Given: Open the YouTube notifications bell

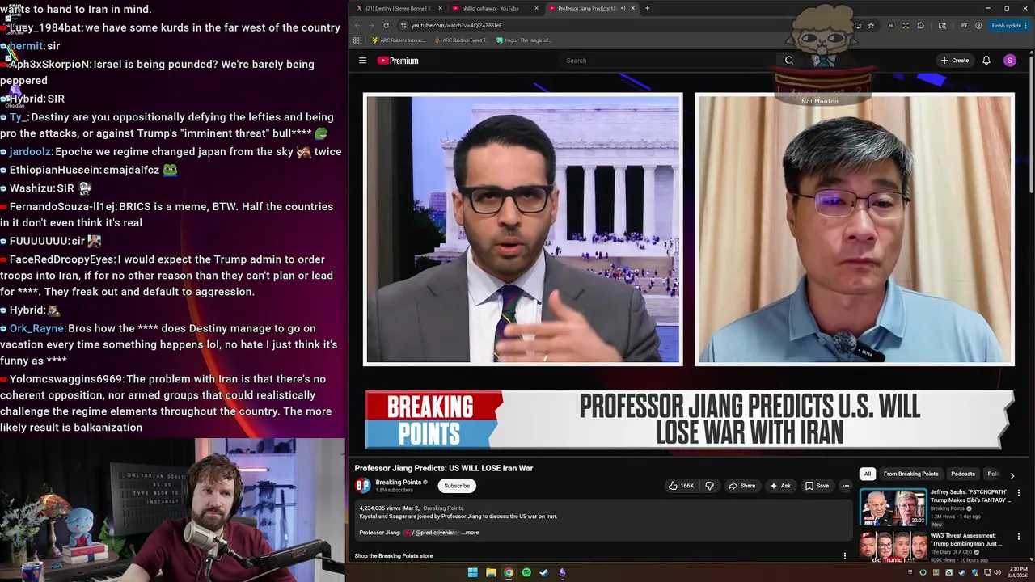Looking at the screenshot, I should point(986,61).
